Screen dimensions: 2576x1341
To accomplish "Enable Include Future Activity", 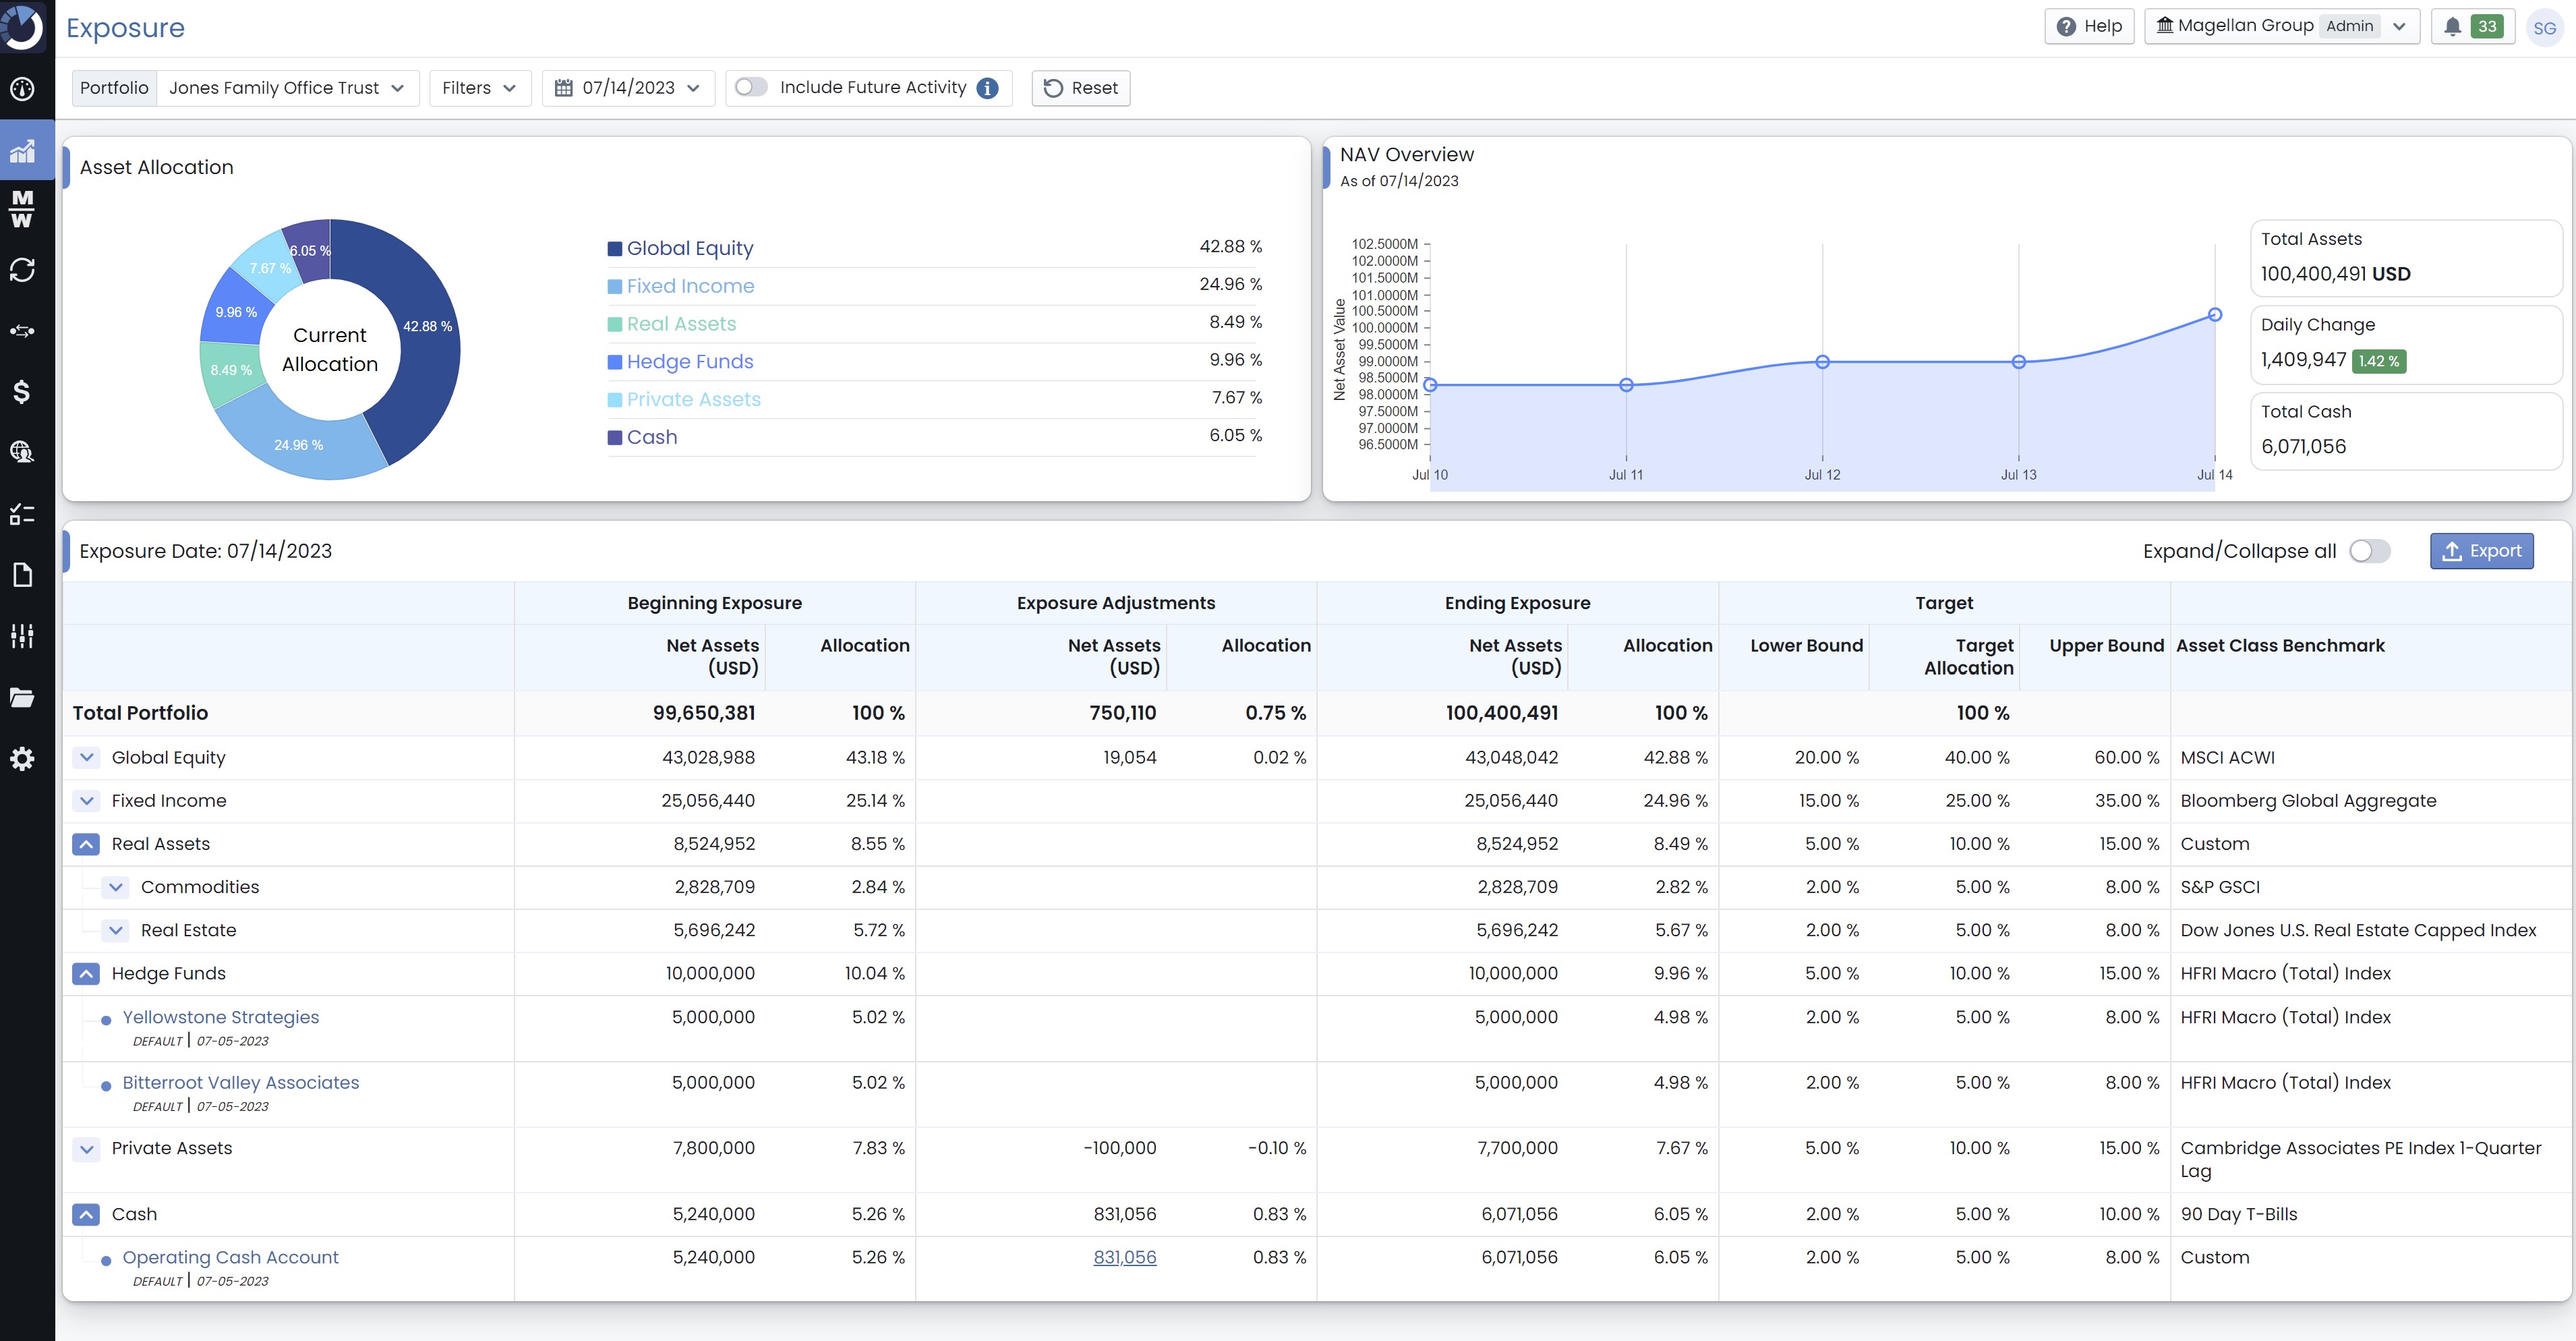I will click(751, 88).
